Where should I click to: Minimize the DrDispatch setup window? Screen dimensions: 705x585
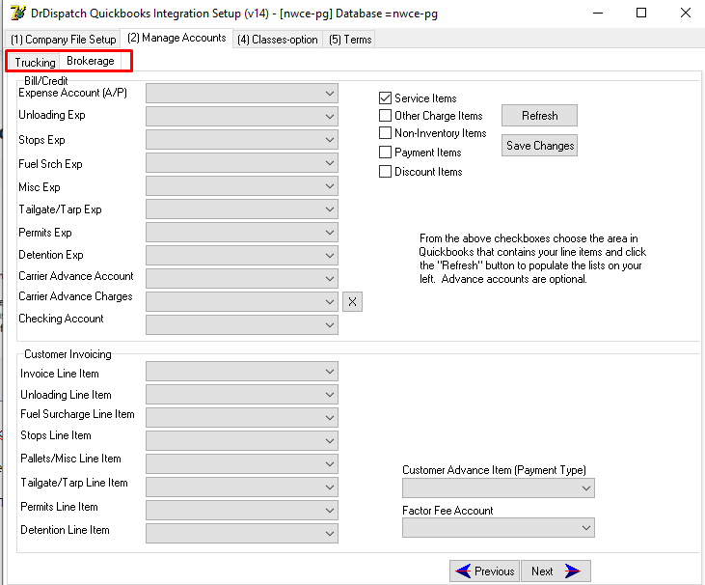coord(598,14)
